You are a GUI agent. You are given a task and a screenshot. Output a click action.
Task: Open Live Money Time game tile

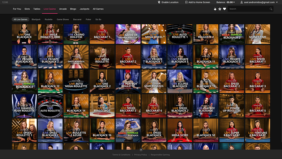(x=257, y=34)
